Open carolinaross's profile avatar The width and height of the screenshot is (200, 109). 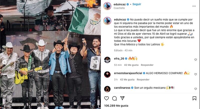[107, 89]
